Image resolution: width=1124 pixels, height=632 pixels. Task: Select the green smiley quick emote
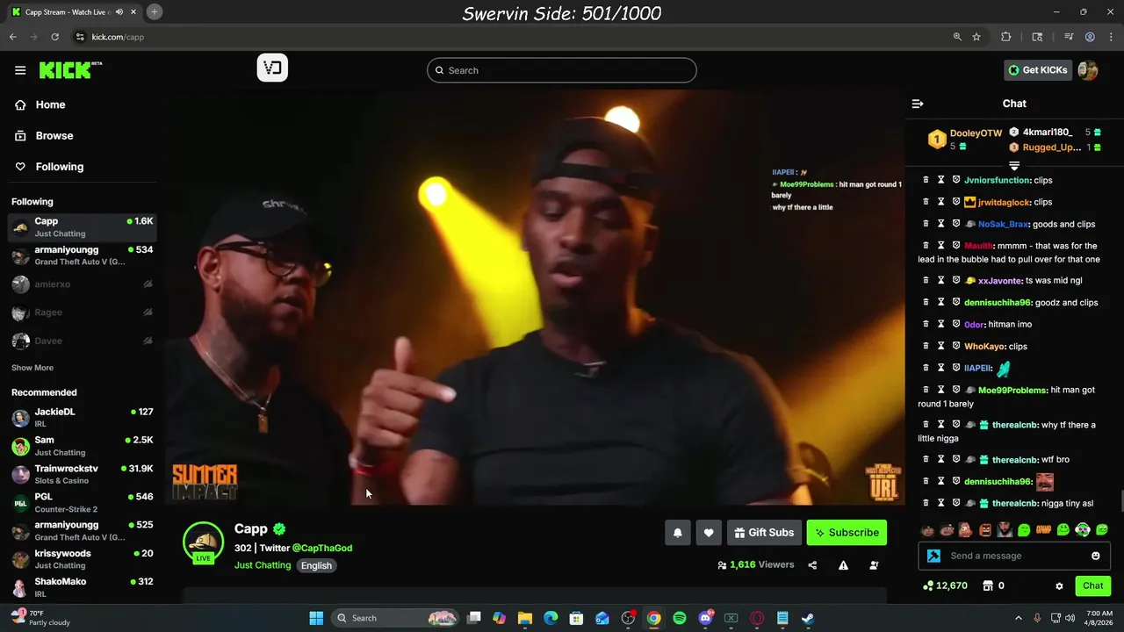1063,530
